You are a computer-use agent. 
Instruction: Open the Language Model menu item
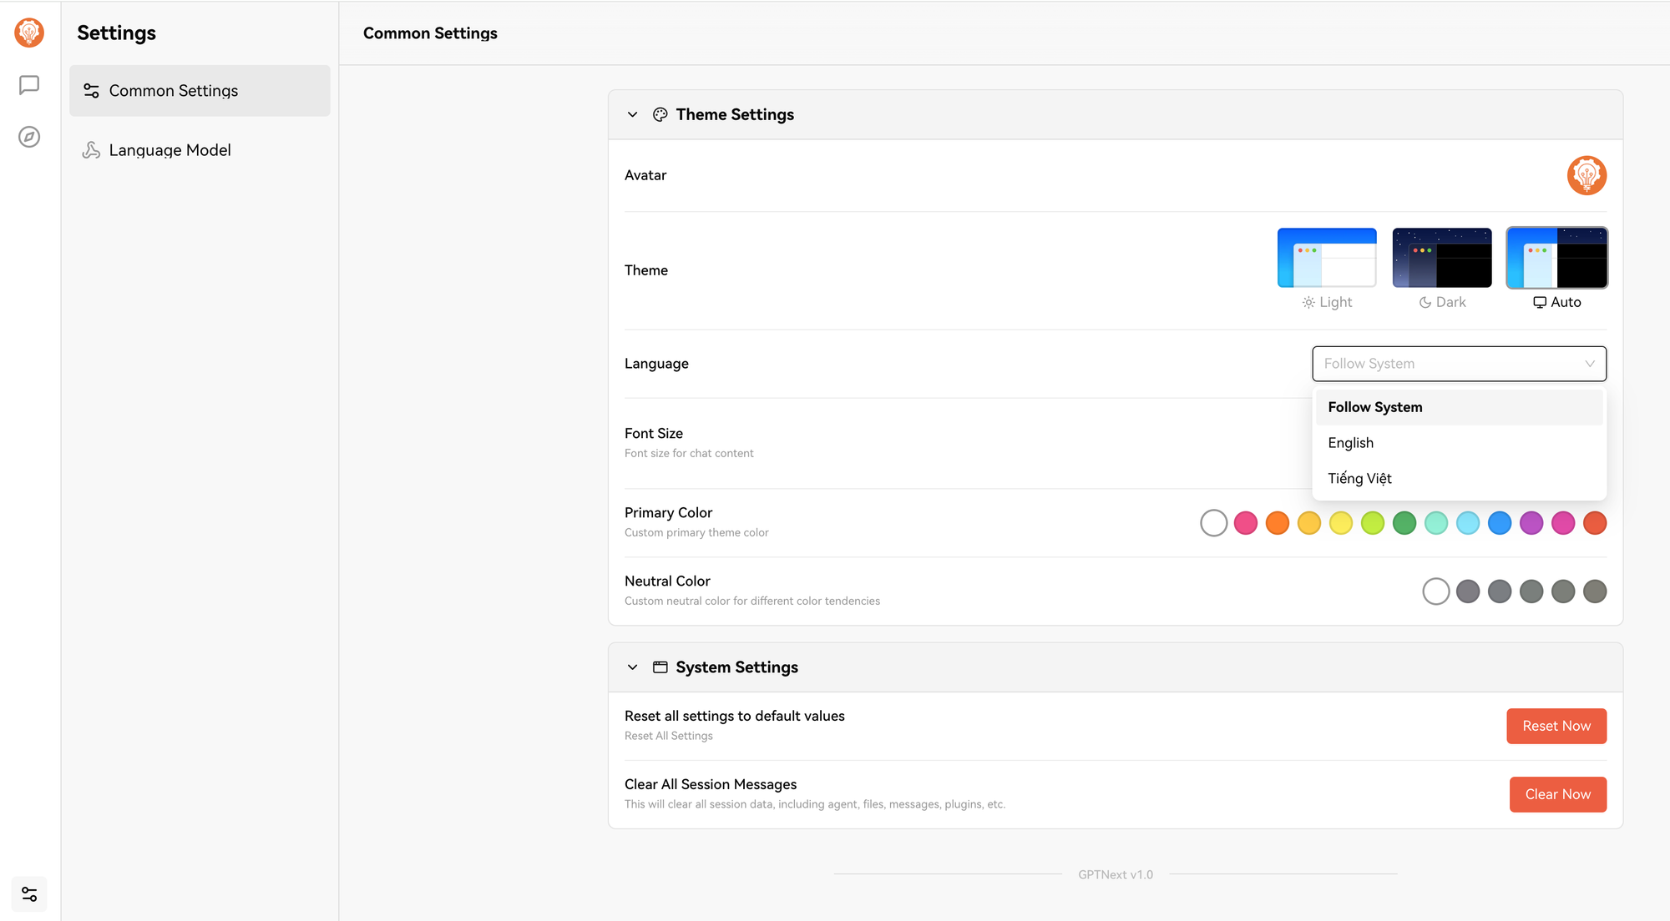[200, 150]
